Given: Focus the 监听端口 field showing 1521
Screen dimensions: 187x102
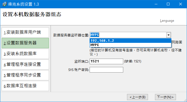Looking at the screenshot, I should [x=106, y=61].
